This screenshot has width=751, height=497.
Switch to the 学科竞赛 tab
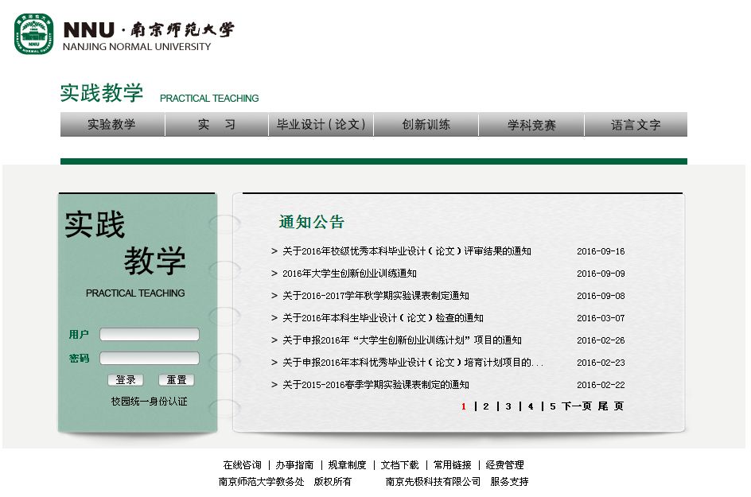531,125
